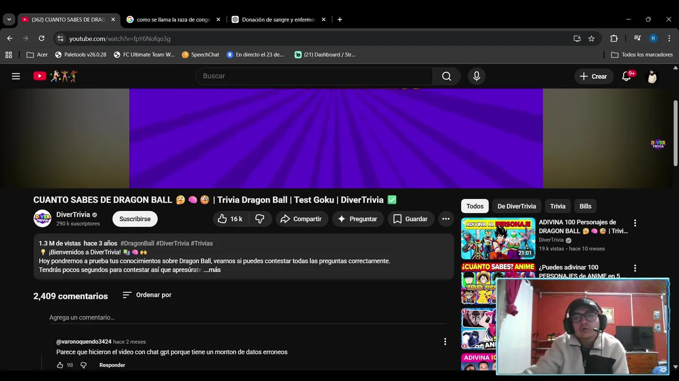
Task: Open En directo el 23 de bookmark
Action: tap(255, 55)
